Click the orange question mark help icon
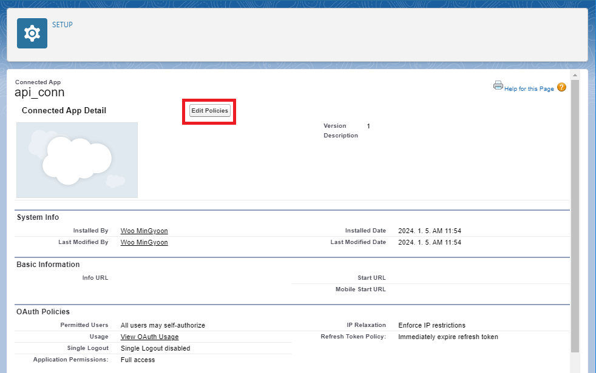Screen dimensions: 596x373 [561, 87]
